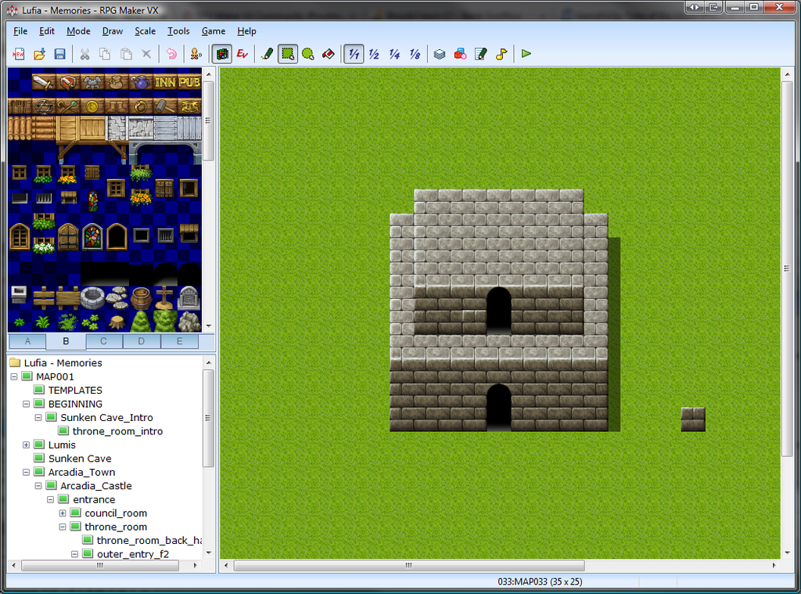Switch to tileset tab A
This screenshot has width=801, height=594.
point(27,341)
